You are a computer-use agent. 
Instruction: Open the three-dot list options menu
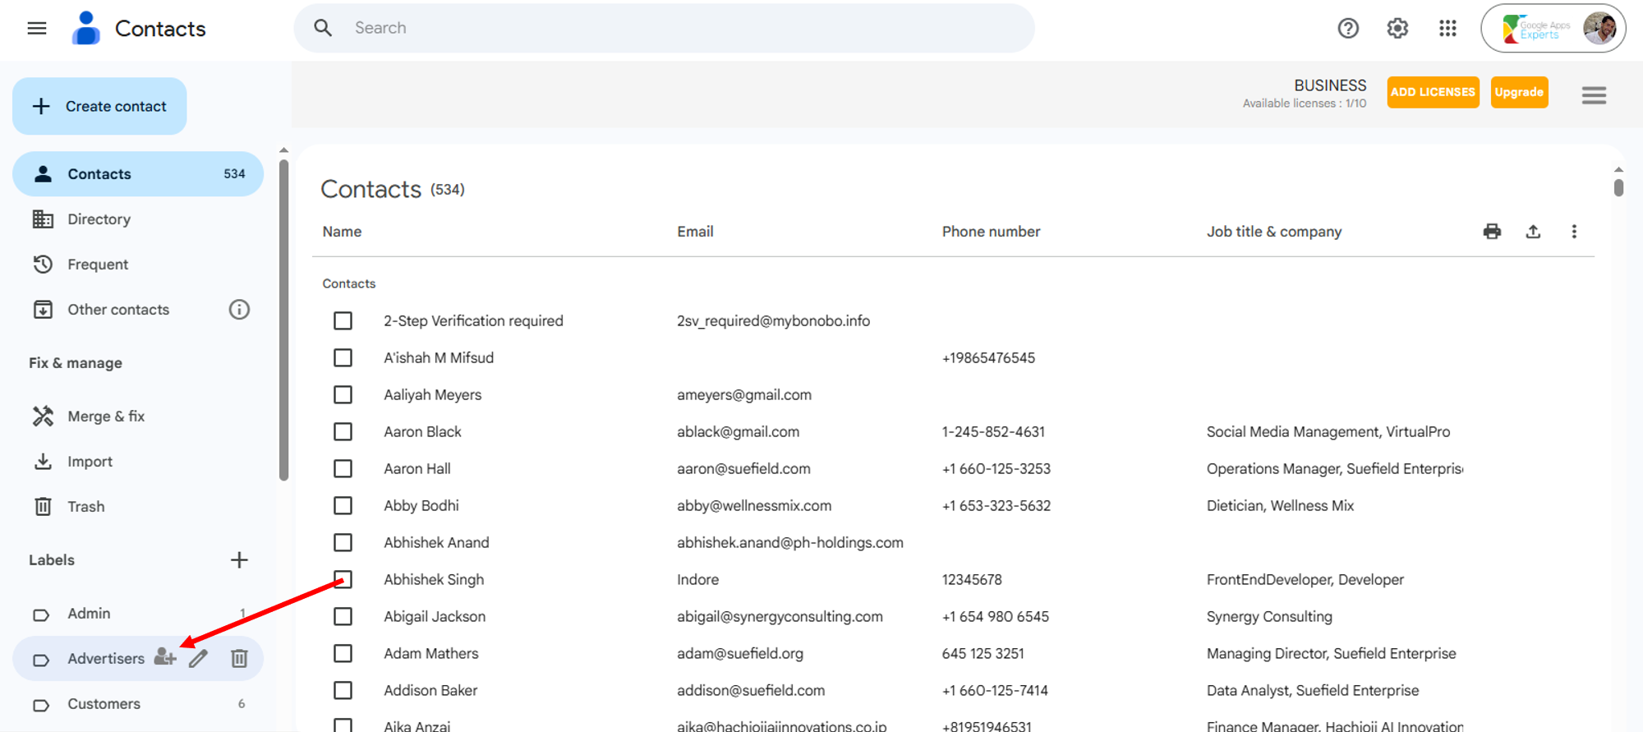coord(1574,232)
